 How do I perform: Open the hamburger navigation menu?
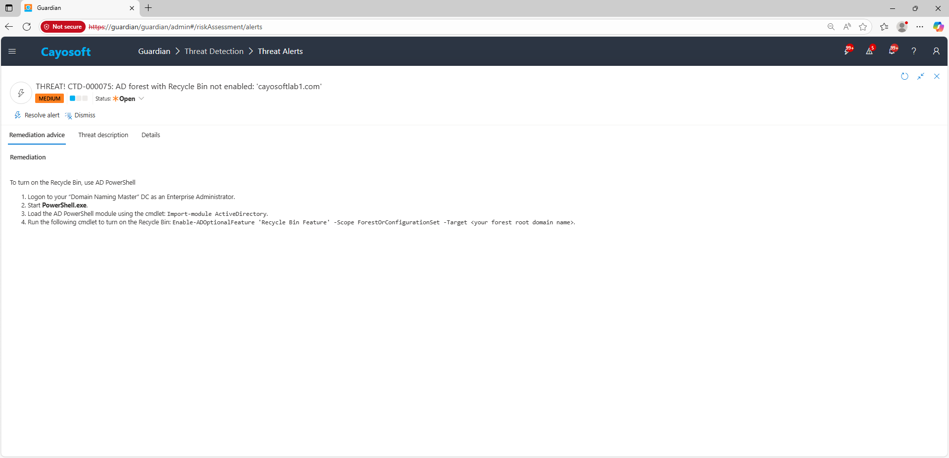[x=12, y=51]
